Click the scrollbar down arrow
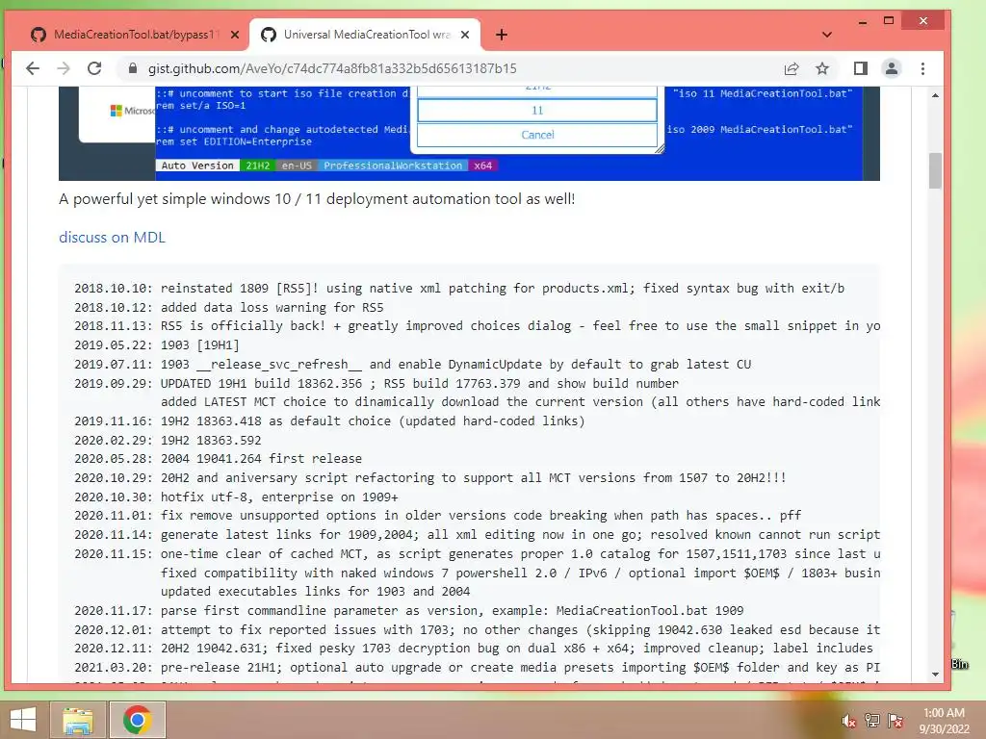 935,675
